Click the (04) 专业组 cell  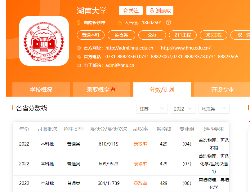tap(187, 144)
